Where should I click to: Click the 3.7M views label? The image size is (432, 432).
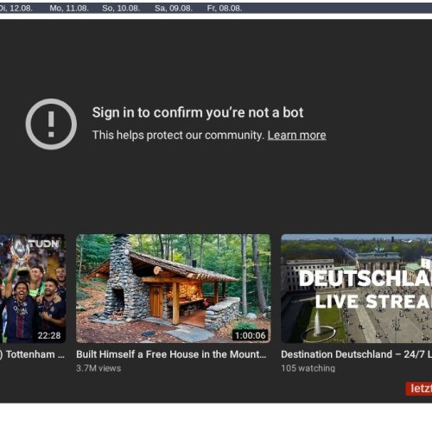pyautogui.click(x=98, y=368)
